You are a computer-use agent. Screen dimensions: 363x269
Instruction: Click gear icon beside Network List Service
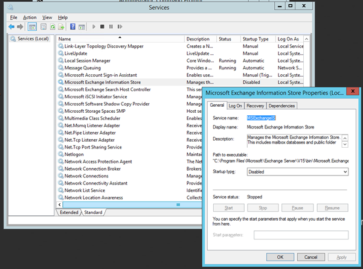[60, 190]
